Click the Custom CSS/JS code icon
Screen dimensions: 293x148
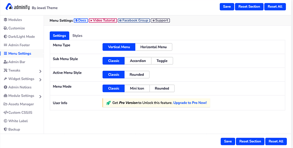[x=6, y=112]
